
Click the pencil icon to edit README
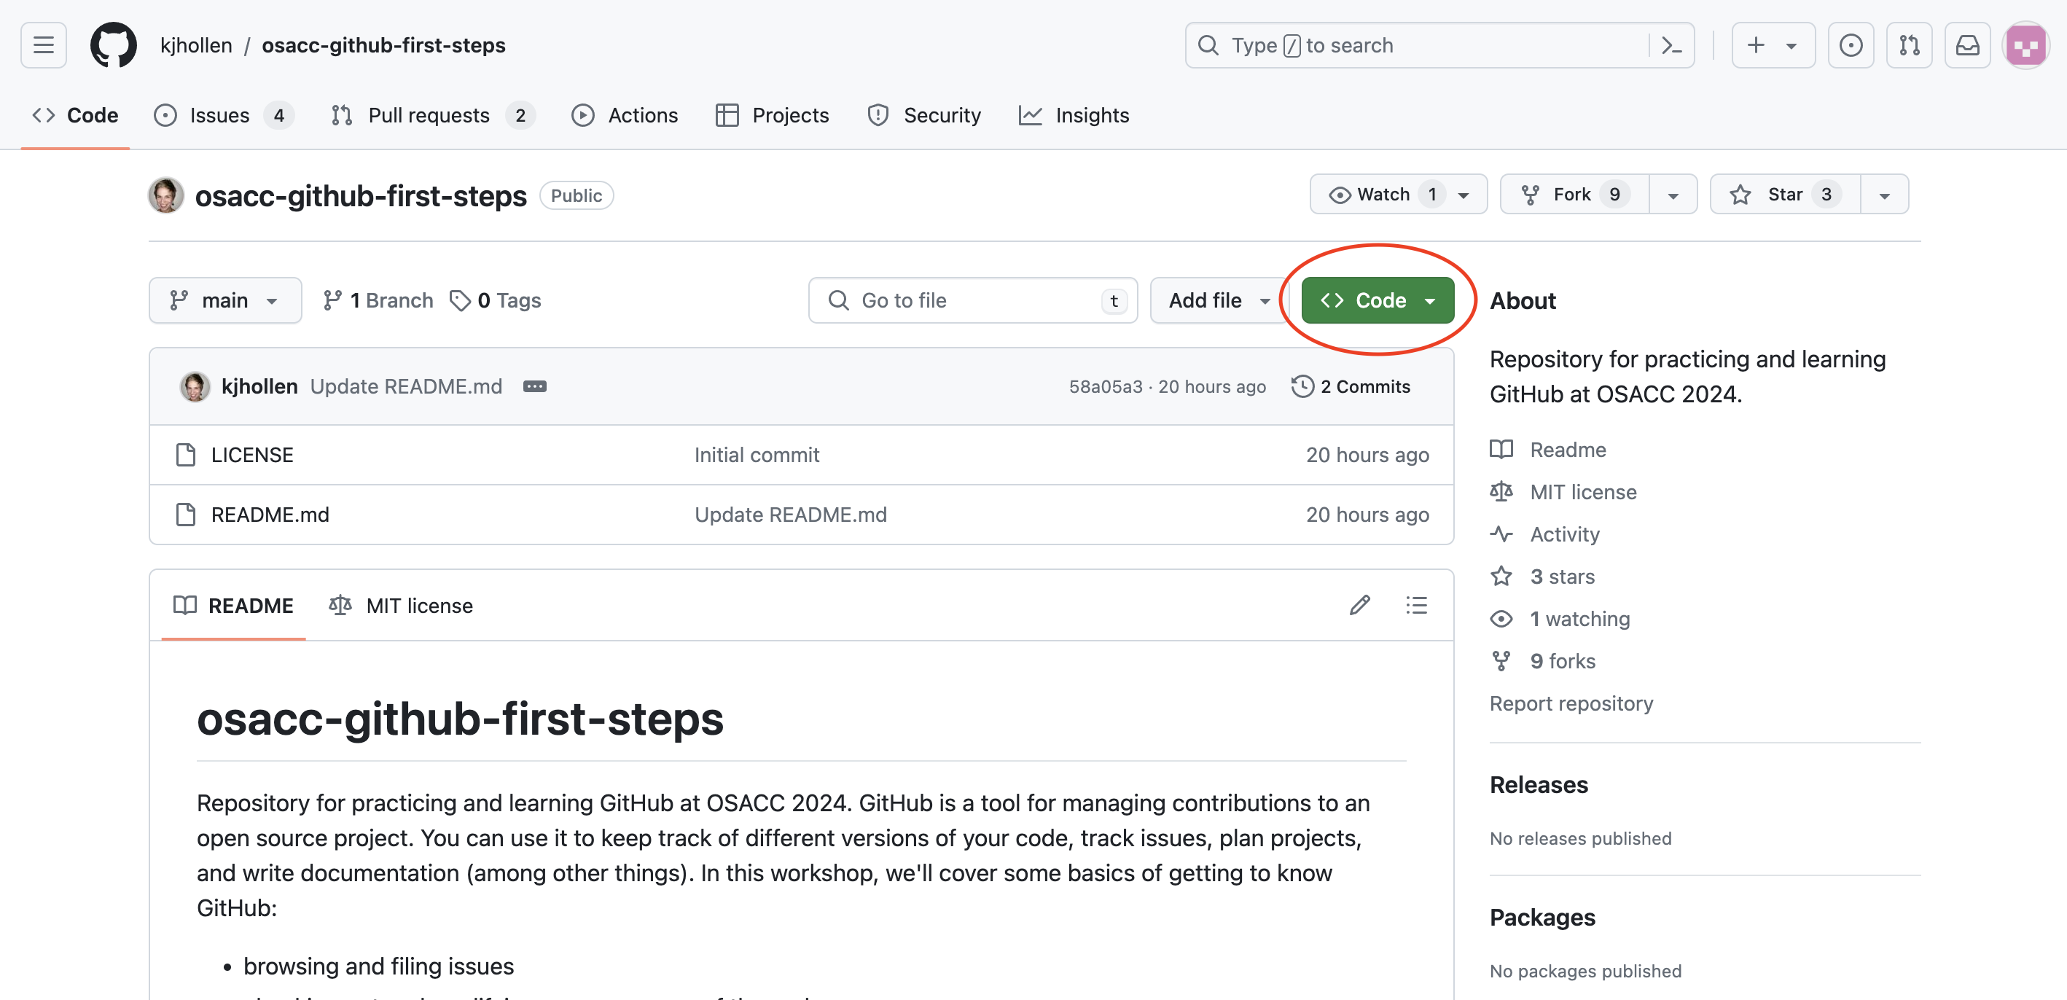coord(1359,605)
